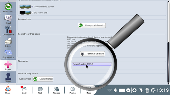This screenshot has width=170, height=95.
Task: Open the trash bin icon
Action: [147, 90]
